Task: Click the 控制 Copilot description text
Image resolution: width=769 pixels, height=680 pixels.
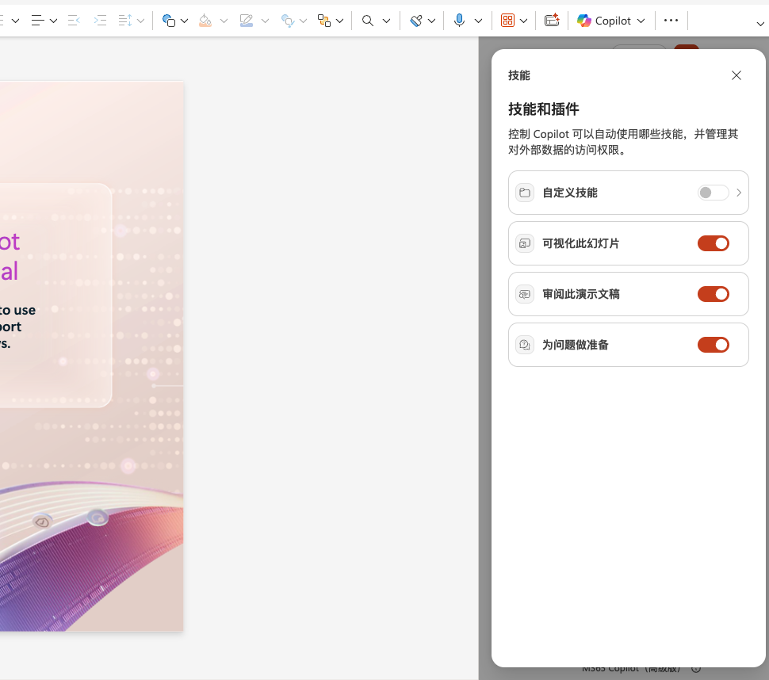Action: pos(623,142)
